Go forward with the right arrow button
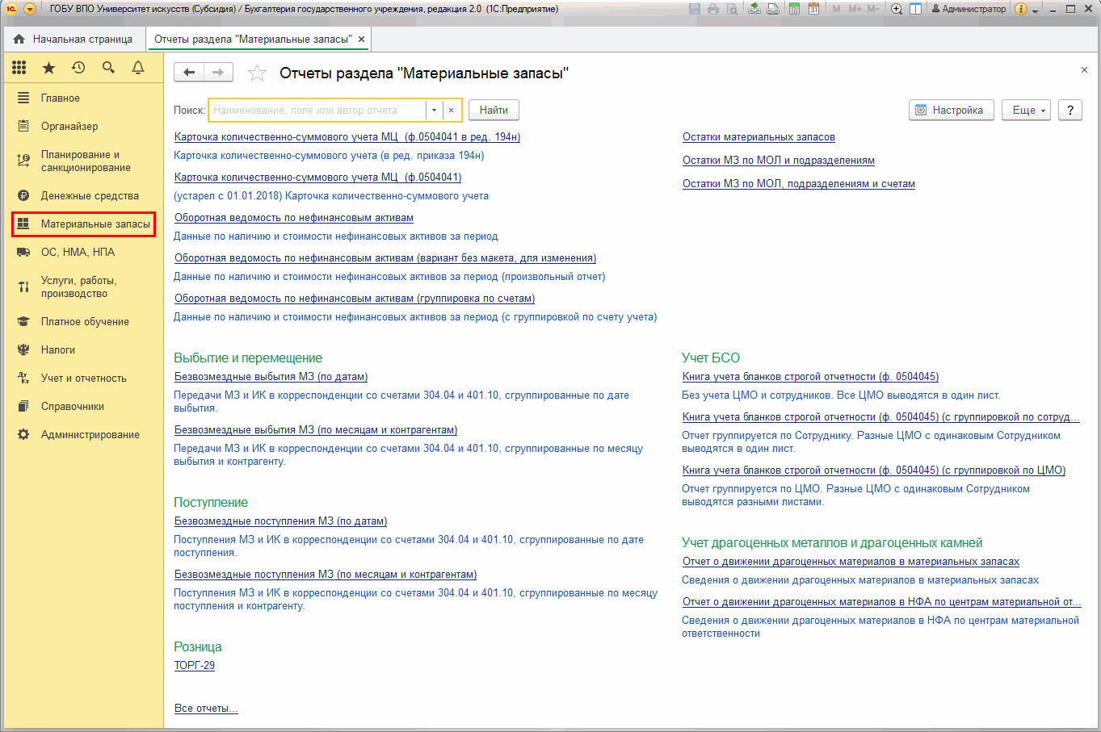Viewport: 1101px width, 732px height. tap(218, 73)
